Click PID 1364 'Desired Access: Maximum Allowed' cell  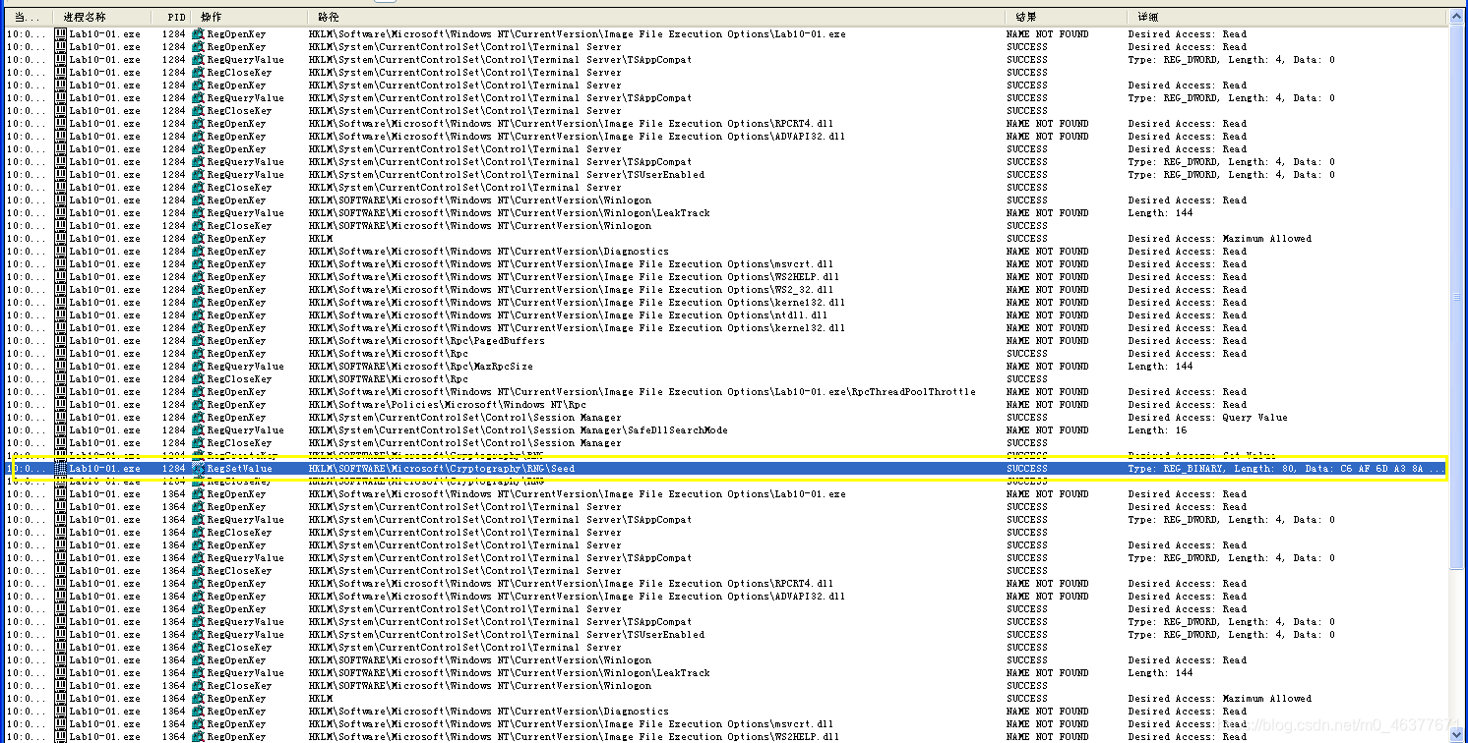pos(1220,699)
